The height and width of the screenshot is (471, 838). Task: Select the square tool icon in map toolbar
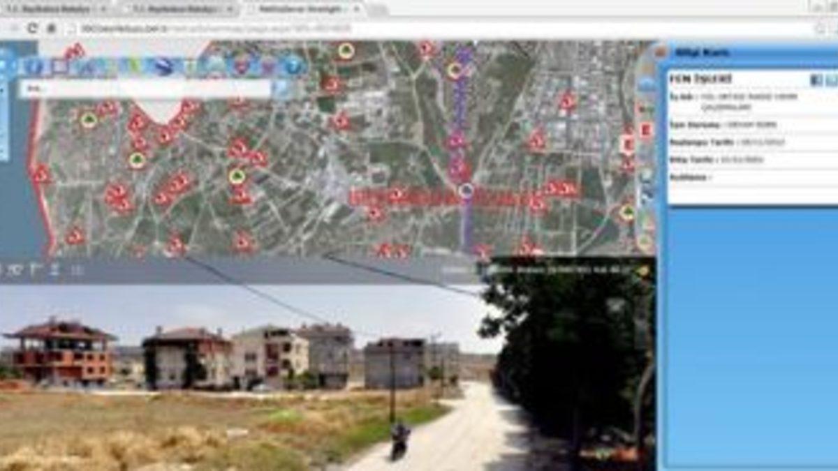click(60, 67)
